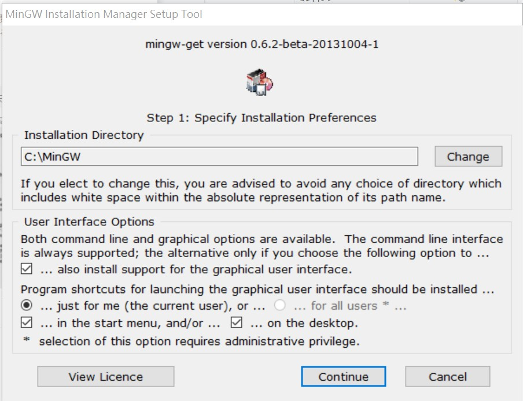This screenshot has height=401, width=523.
Task: Toggle start menu shortcut checkbox
Action: [x=27, y=323]
